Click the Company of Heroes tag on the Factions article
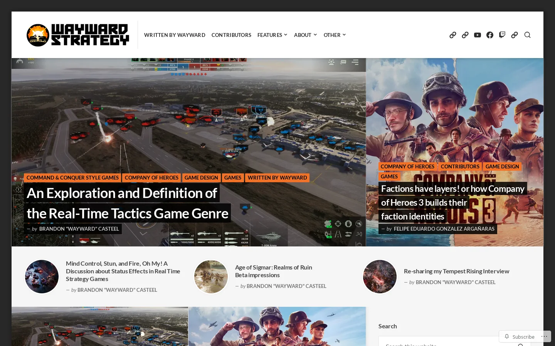Screen dimensions: 555x346 click(407, 166)
